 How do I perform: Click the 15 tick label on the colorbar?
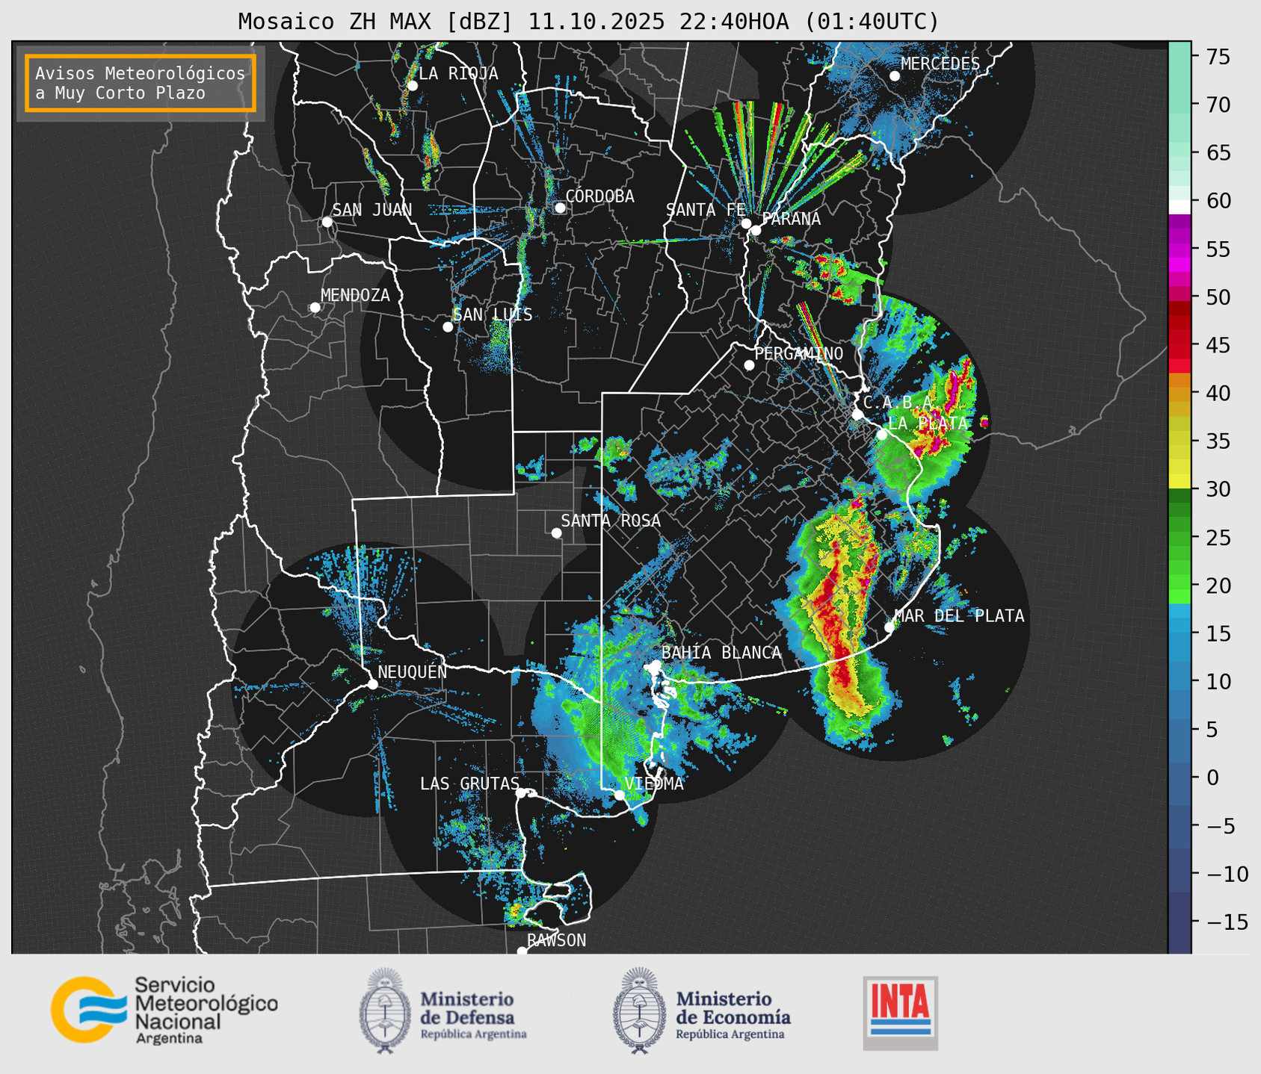1218,633
